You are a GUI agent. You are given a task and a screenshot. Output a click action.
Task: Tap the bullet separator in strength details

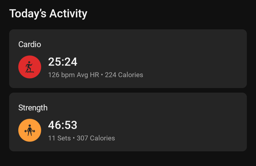click(x=74, y=138)
